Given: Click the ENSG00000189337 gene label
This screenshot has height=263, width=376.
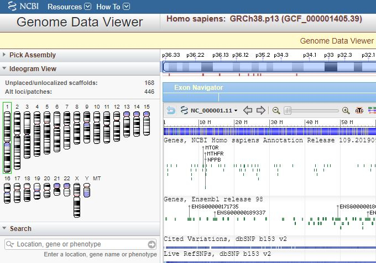Looking at the screenshot, I should (x=241, y=213).
